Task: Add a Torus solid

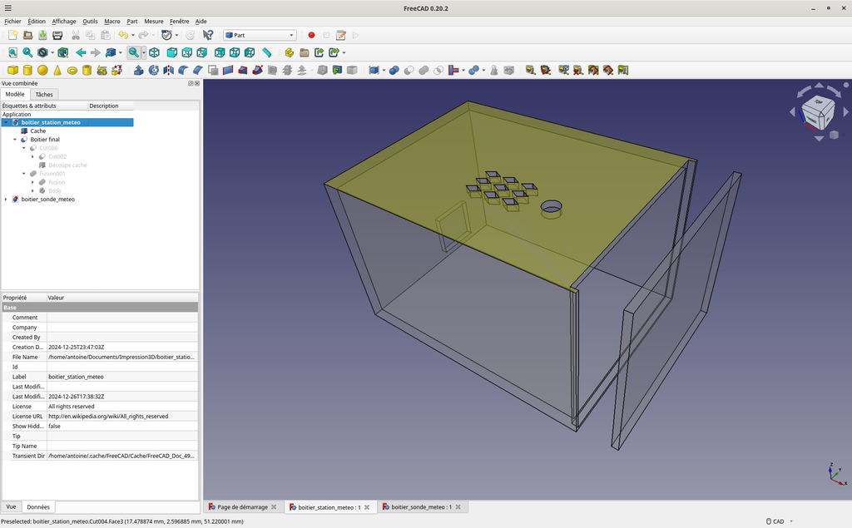Action: pyautogui.click(x=72, y=71)
